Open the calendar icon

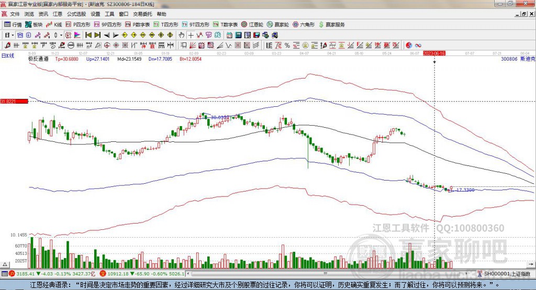pos(229,35)
